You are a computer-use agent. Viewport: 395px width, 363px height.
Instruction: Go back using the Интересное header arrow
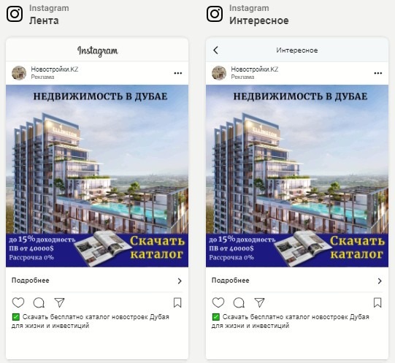coord(215,50)
